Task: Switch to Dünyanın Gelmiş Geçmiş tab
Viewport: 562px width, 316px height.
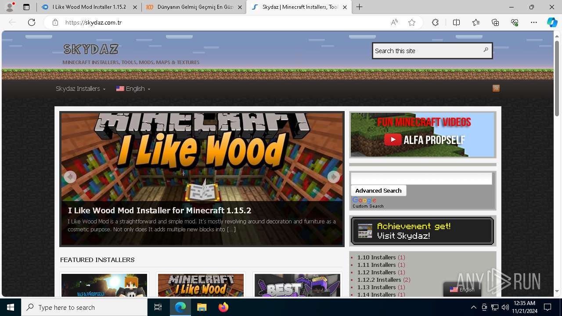Action: point(194,7)
